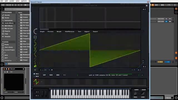This screenshot has width=178, height=100.
Task: Open Max for Live category
Action: [x=9, y=28]
